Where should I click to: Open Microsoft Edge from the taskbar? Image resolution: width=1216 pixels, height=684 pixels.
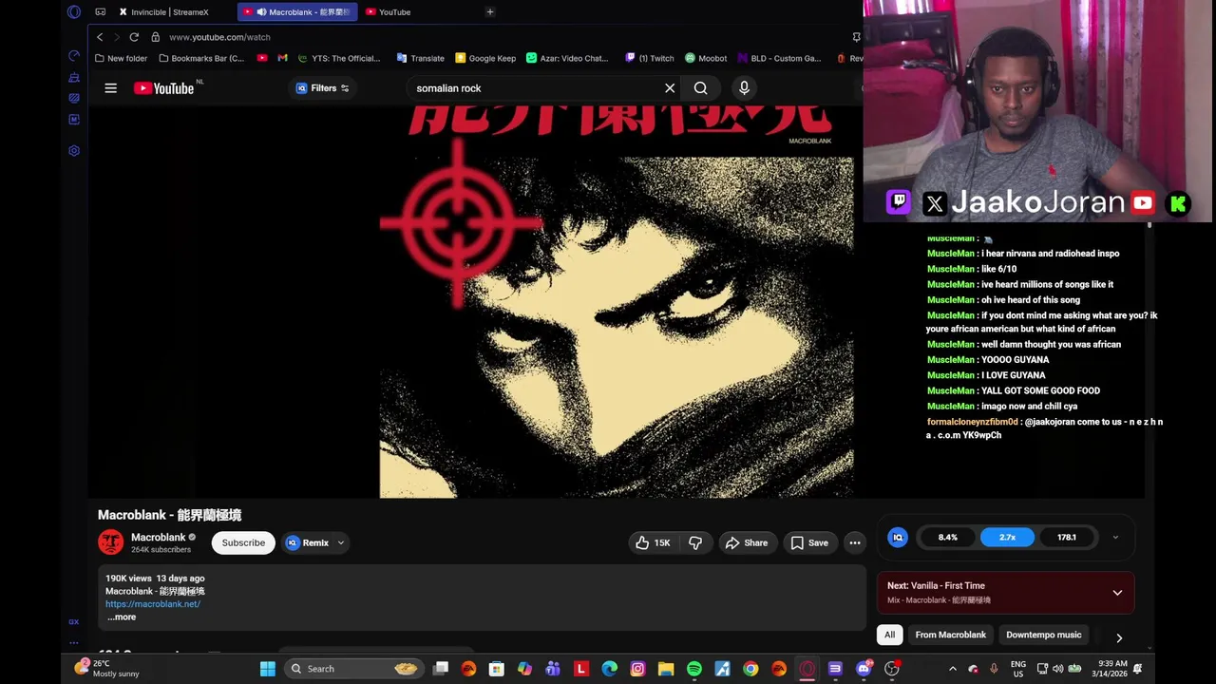609,669
